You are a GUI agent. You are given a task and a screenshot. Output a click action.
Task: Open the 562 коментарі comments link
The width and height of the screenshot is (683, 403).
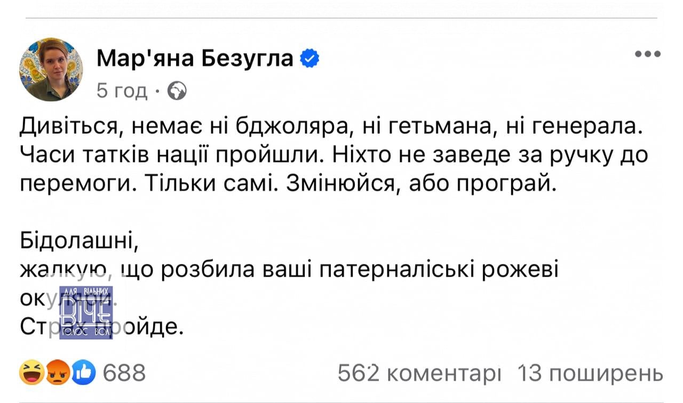coord(419,373)
